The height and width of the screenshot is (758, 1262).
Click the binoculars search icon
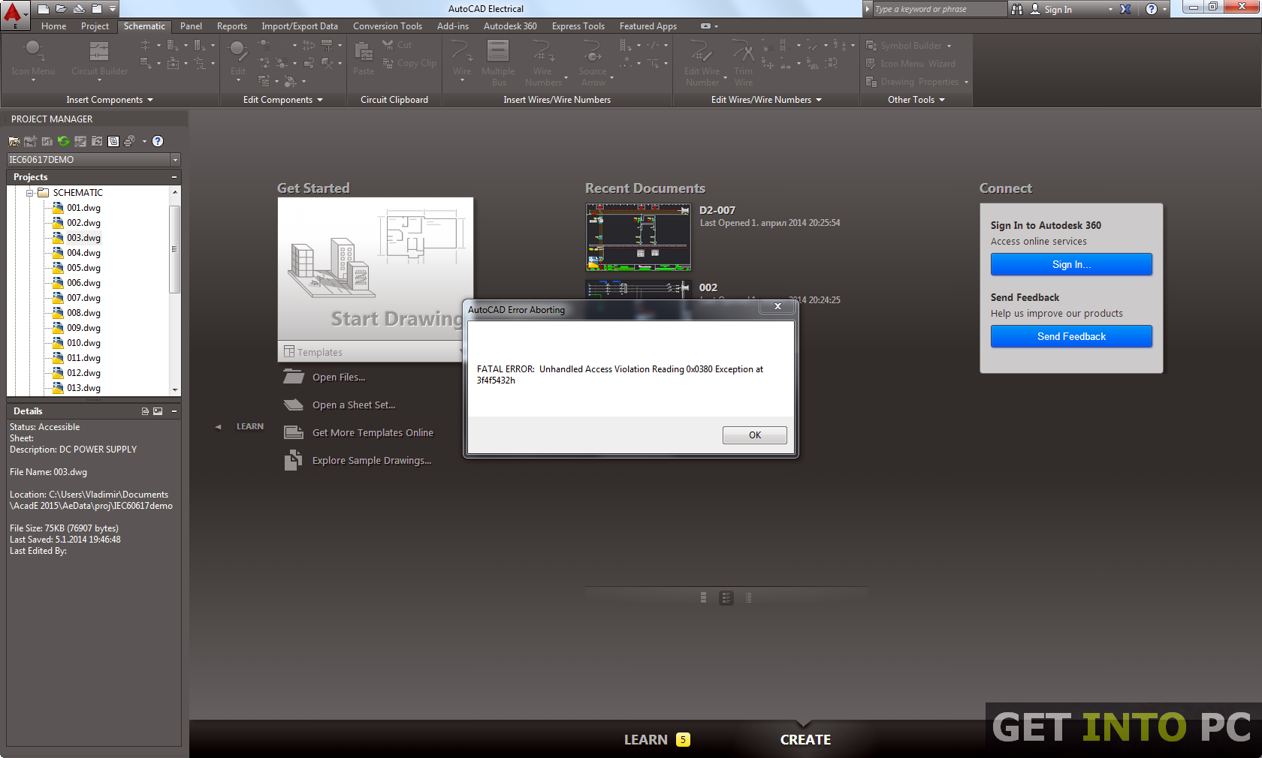point(1017,9)
